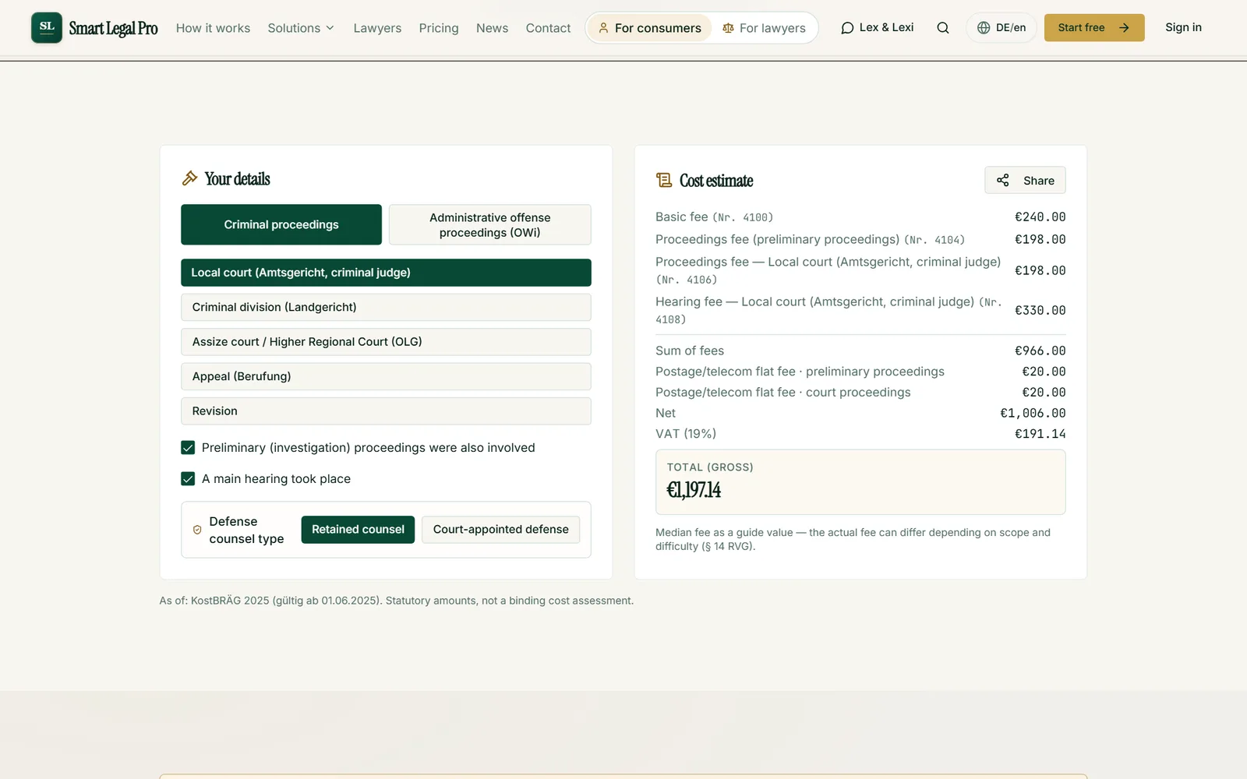Click the Lex & Lexi chat icon
Image resolution: width=1247 pixels, height=779 pixels.
(847, 28)
